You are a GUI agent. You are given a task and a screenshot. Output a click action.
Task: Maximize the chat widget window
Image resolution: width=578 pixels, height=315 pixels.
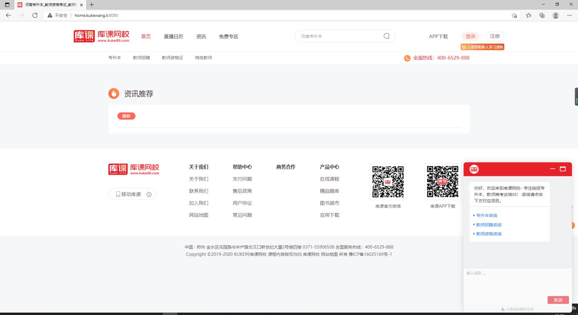[x=563, y=169]
